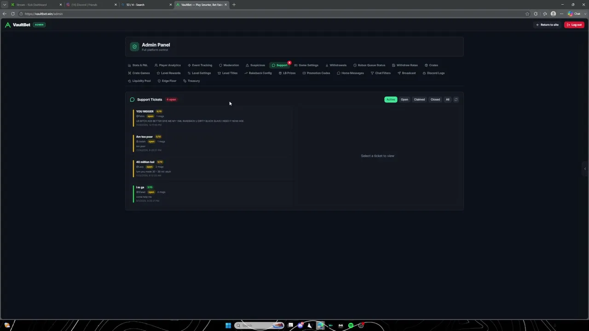Go back in browser history
Viewport: 589px width, 331px height.
click(x=5, y=14)
